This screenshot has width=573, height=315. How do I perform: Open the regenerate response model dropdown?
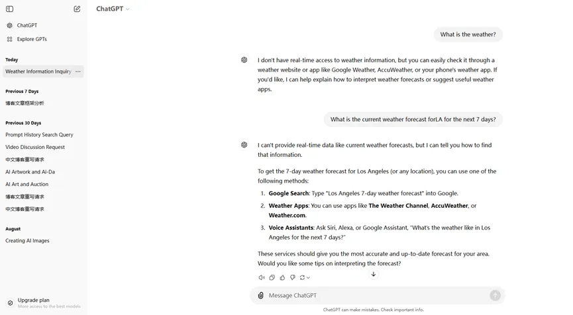(x=305, y=277)
